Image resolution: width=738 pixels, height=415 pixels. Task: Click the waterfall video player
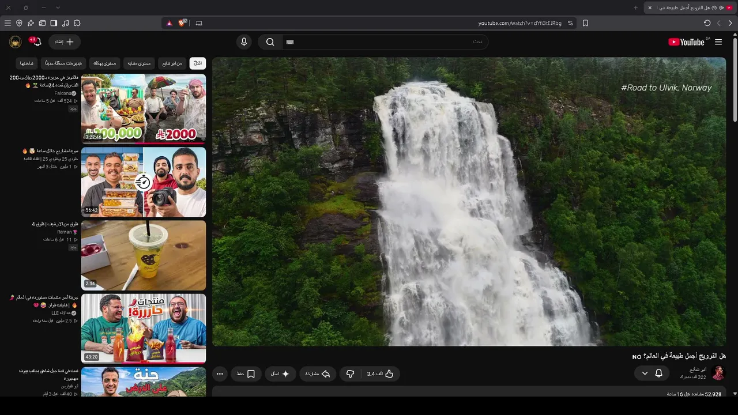(x=469, y=202)
